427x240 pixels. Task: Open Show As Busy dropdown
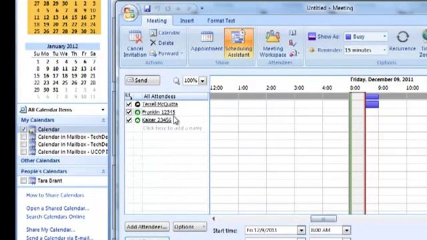click(x=384, y=37)
